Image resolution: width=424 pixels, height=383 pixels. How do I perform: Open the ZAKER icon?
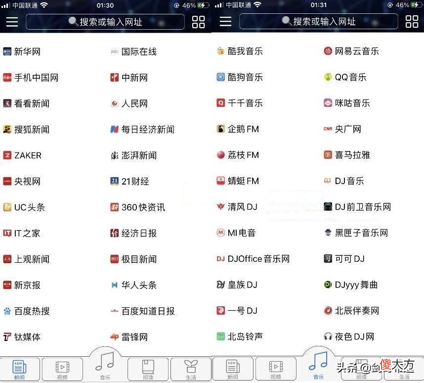coord(7,155)
